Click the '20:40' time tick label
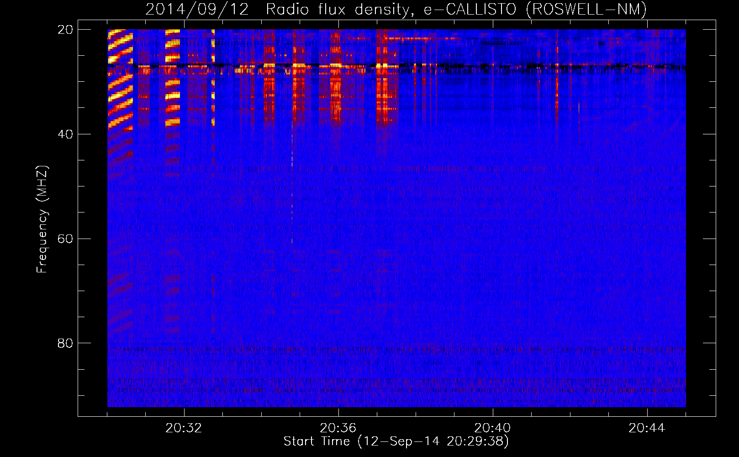 pos(492,428)
